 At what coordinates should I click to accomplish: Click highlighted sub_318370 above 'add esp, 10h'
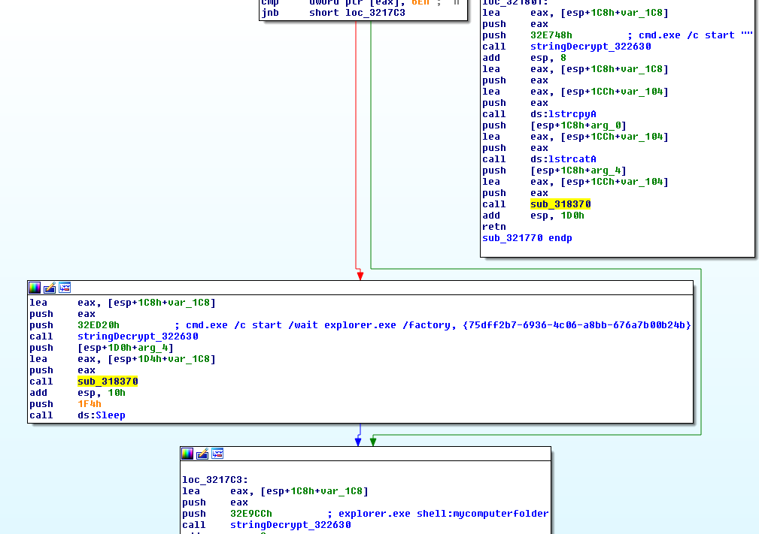point(108,382)
